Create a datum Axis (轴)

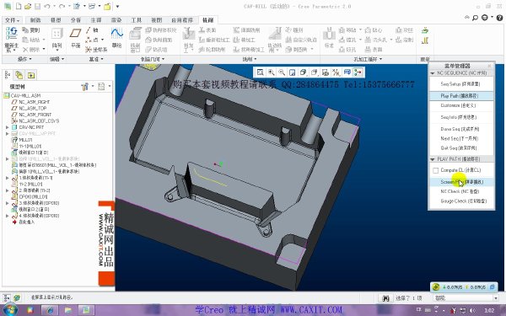tap(92, 30)
